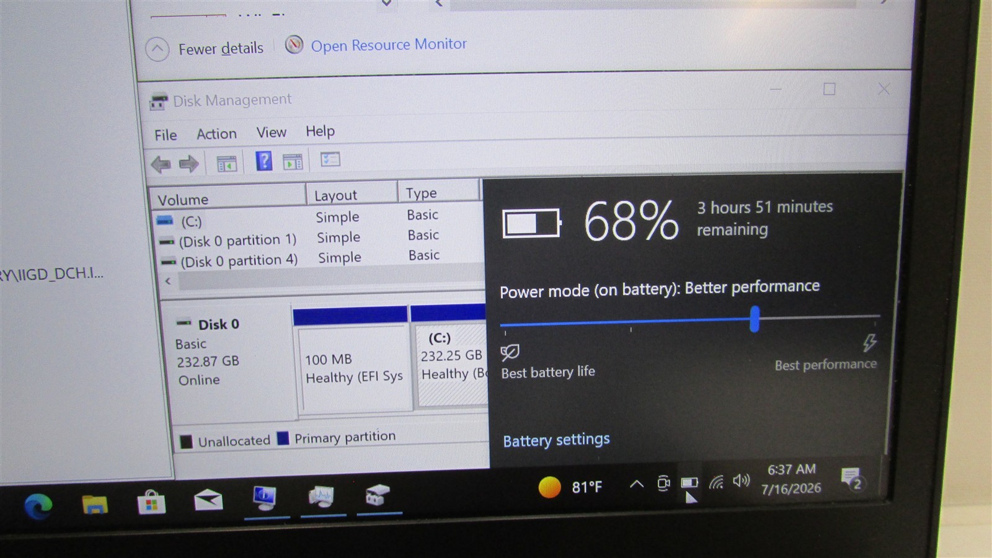Click Open Resource Monitor link
This screenshot has width=992, height=558.
(389, 45)
